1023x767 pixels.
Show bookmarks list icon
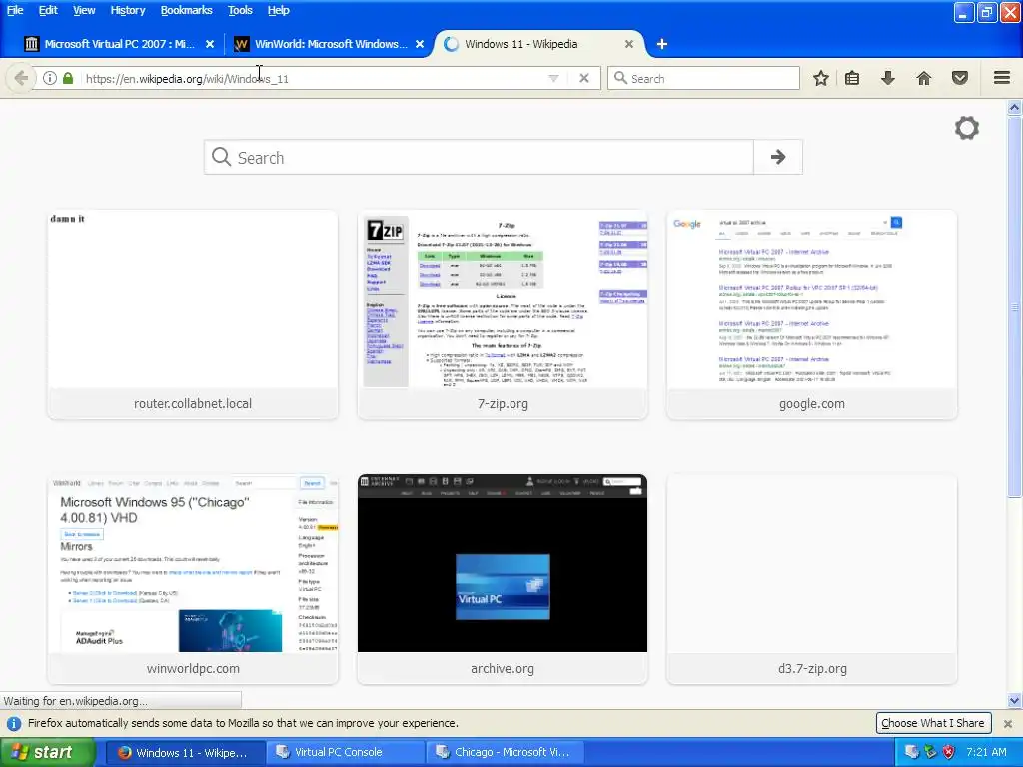coord(852,78)
